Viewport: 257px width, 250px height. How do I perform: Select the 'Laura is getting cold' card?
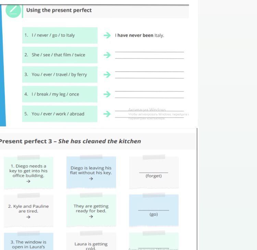click(91, 241)
